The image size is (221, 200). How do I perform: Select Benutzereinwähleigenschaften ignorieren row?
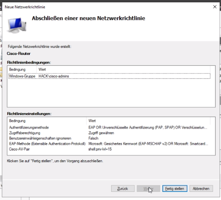click(109, 138)
